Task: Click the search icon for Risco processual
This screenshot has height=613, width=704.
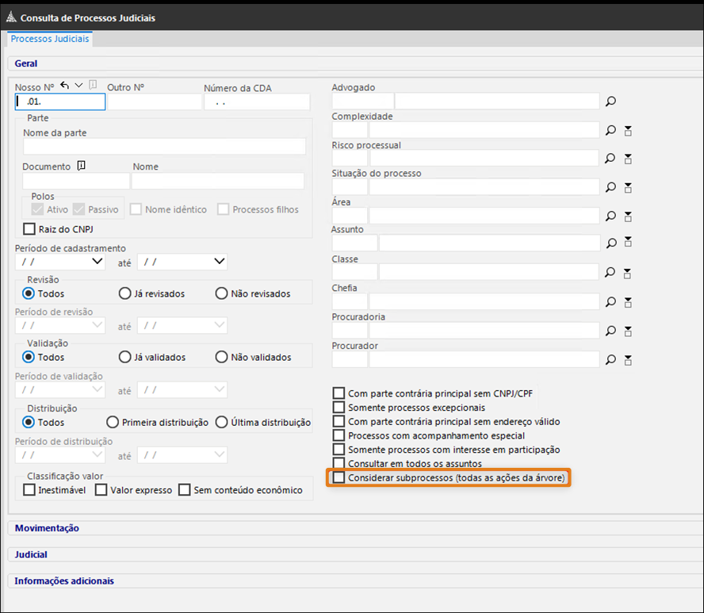Action: click(x=610, y=159)
